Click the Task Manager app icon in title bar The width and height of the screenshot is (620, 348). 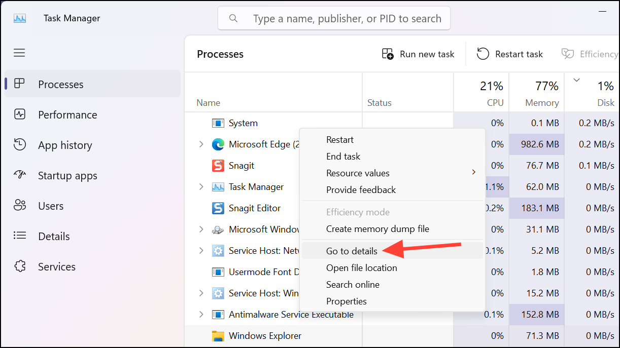coord(19,18)
